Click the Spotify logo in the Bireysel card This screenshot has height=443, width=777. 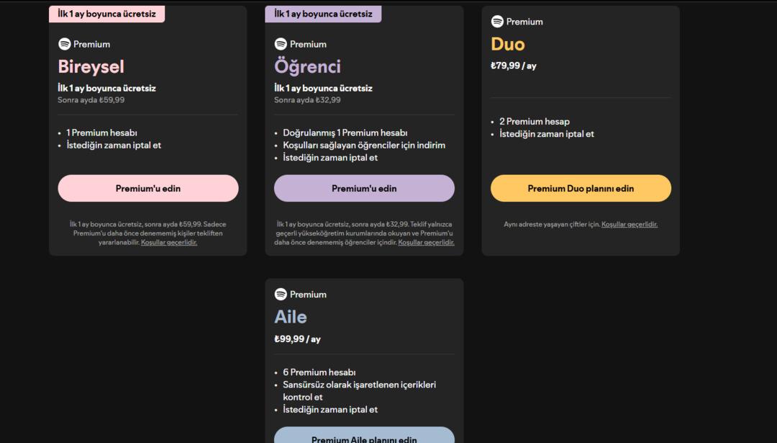coord(64,44)
